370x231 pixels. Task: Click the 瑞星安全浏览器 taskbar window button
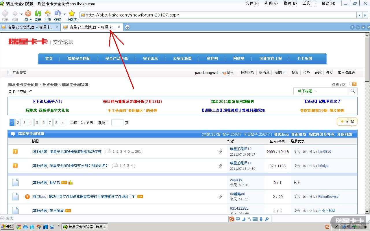point(85,227)
